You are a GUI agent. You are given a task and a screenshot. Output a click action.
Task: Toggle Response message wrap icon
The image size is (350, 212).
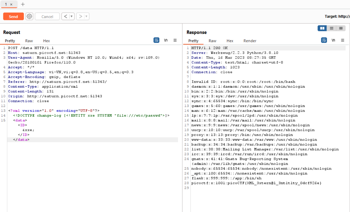[324, 40]
